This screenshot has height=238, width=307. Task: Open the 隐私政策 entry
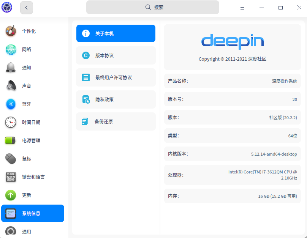[x=116, y=99]
